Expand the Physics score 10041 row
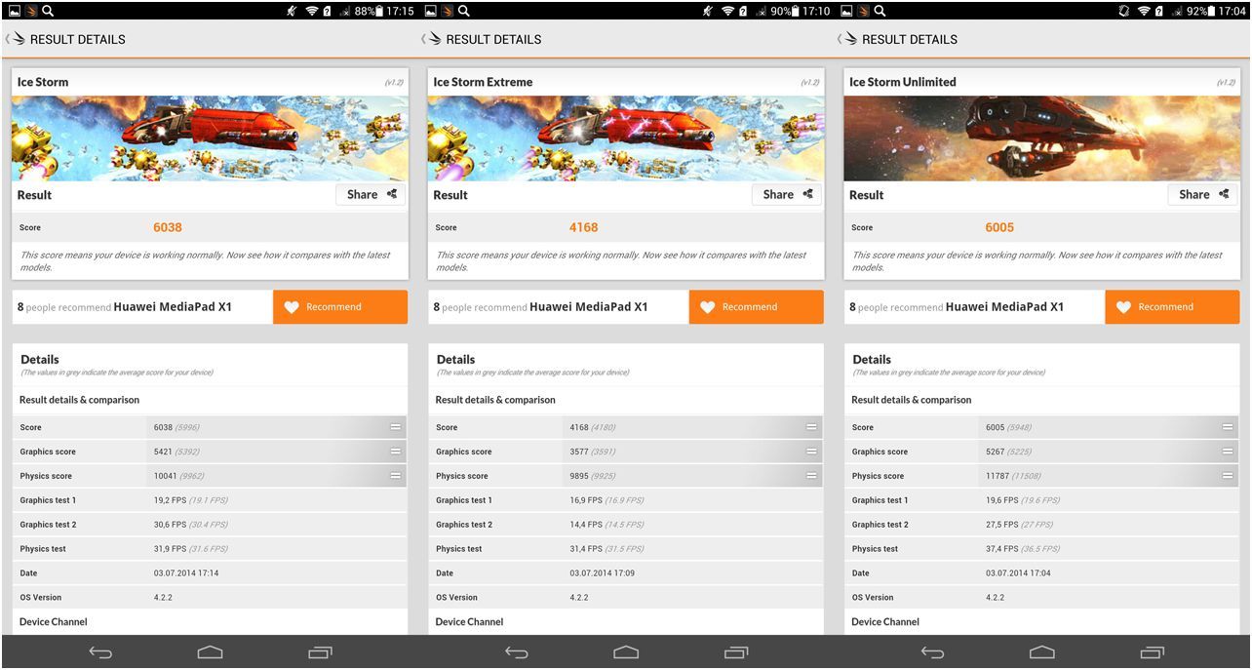 click(x=395, y=476)
